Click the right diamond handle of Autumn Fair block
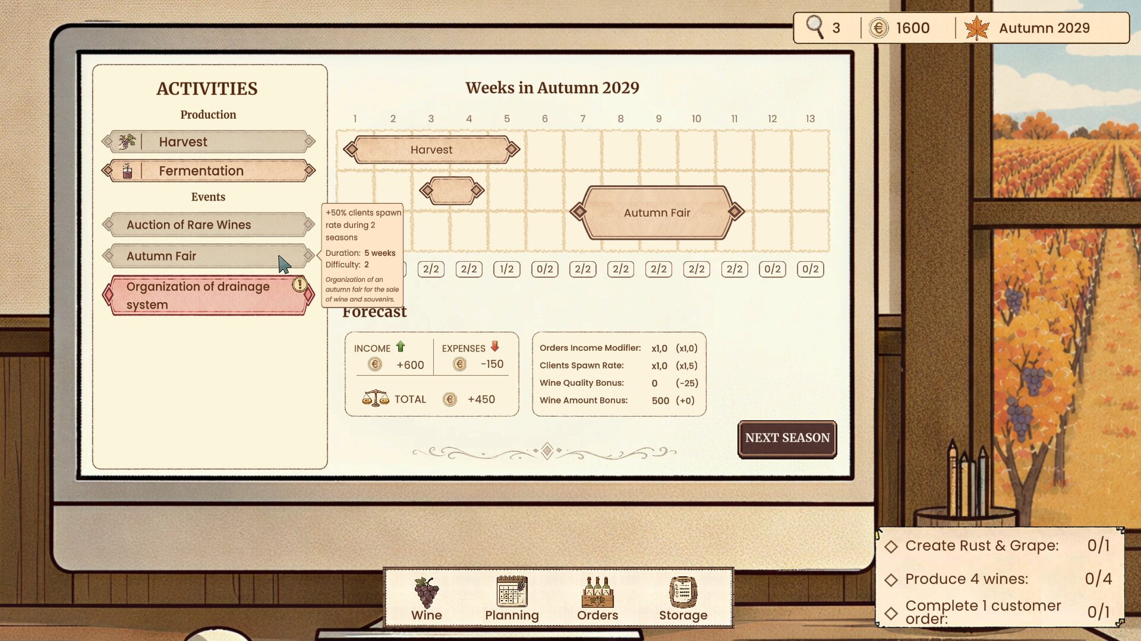Screen dimensions: 1141x641 (736, 211)
